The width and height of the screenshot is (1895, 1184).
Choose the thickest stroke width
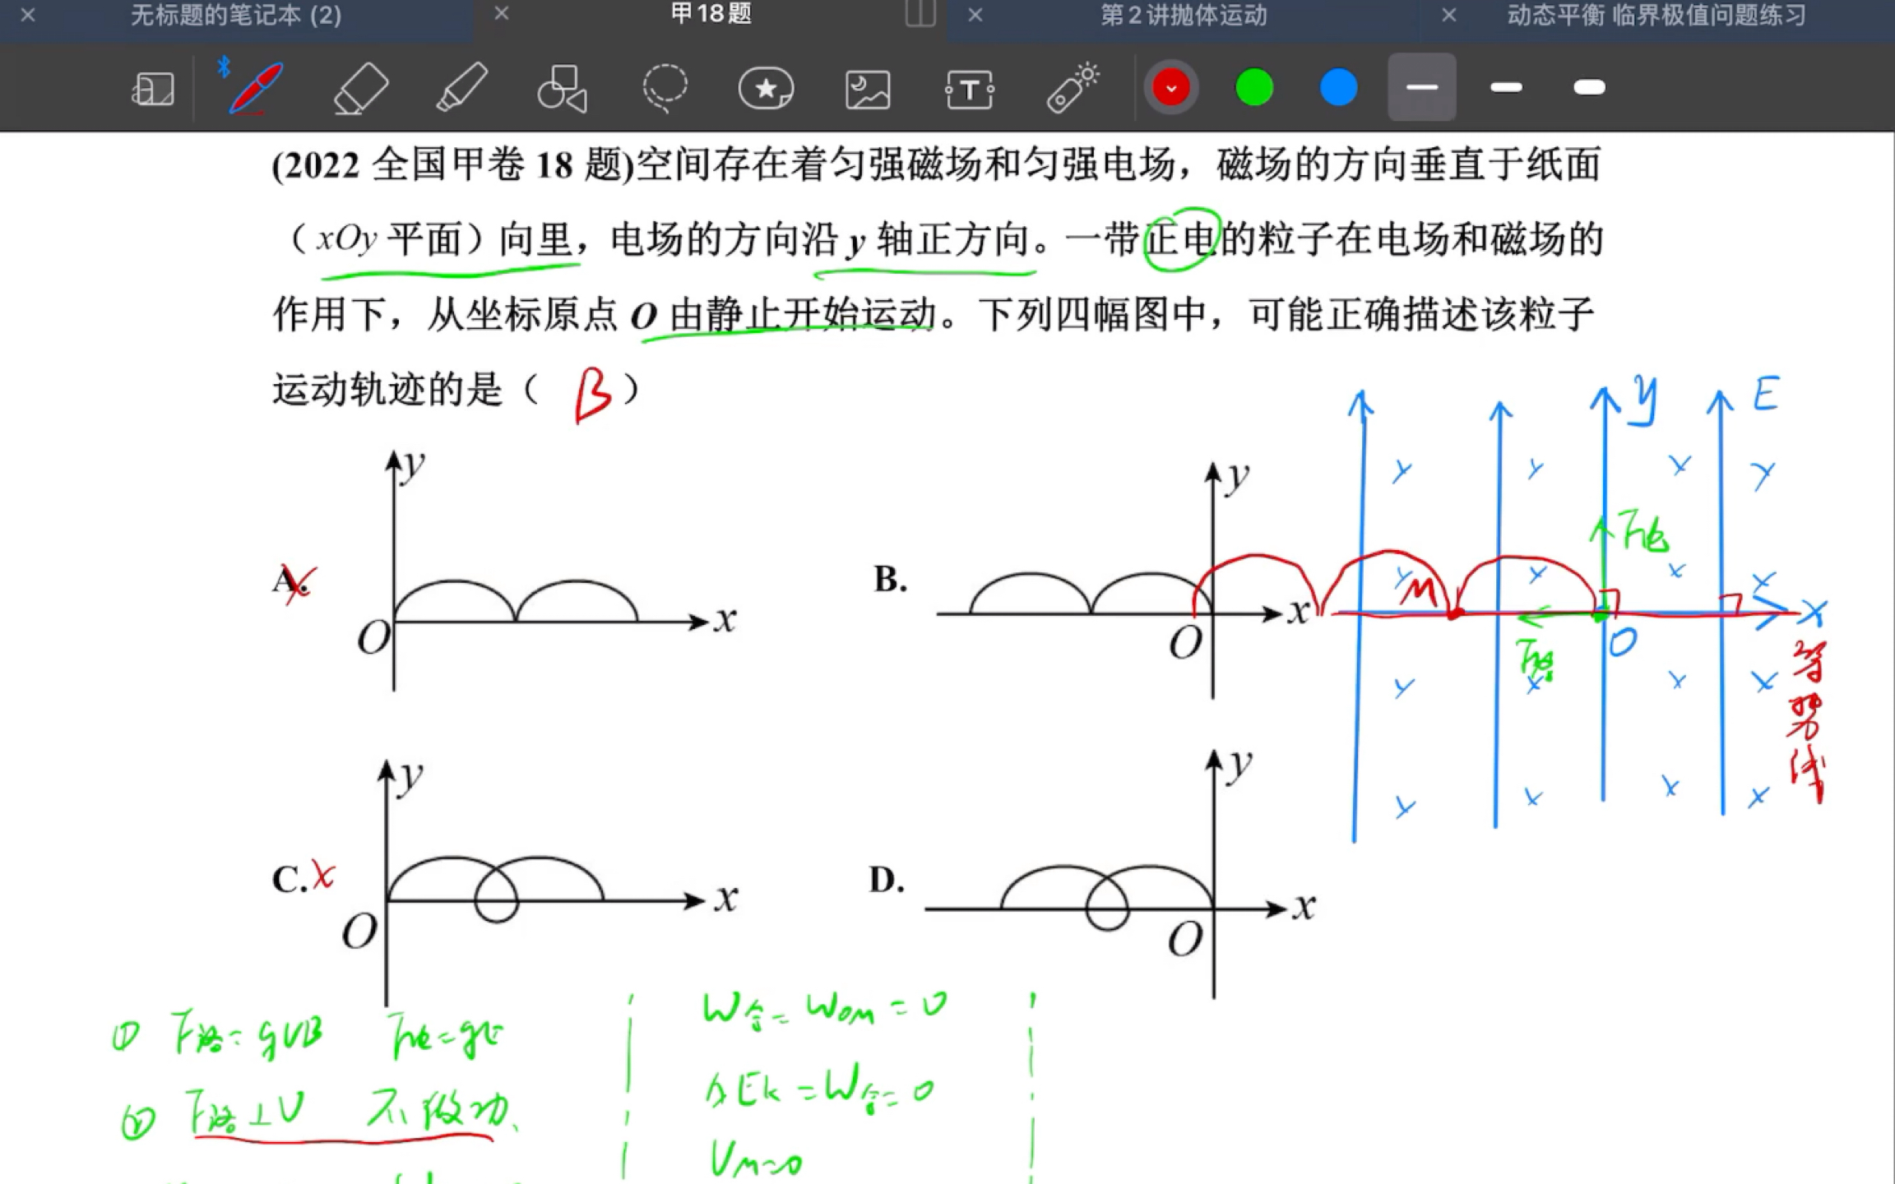coord(1589,87)
